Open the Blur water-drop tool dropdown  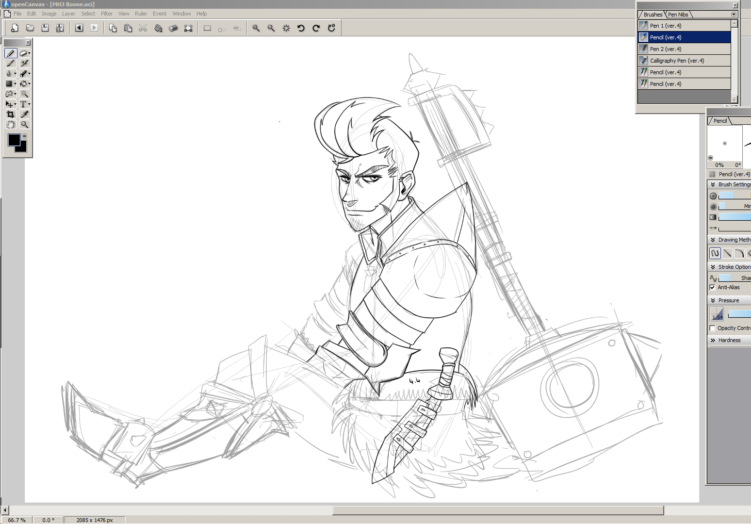pyautogui.click(x=15, y=74)
